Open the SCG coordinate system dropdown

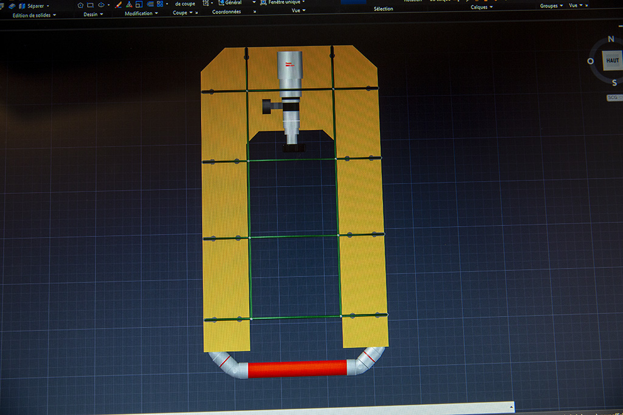(614, 98)
